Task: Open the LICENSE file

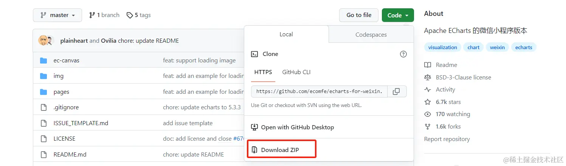Action: coord(64,139)
